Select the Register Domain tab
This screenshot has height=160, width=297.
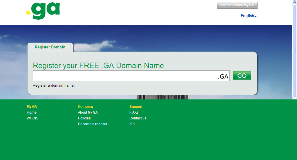(x=50, y=47)
